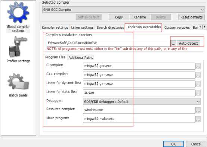
Task: Select the Toolchain executables tab
Action: [x=144, y=27]
